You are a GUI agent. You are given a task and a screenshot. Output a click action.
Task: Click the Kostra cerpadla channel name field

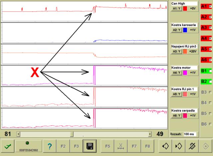click(184, 111)
